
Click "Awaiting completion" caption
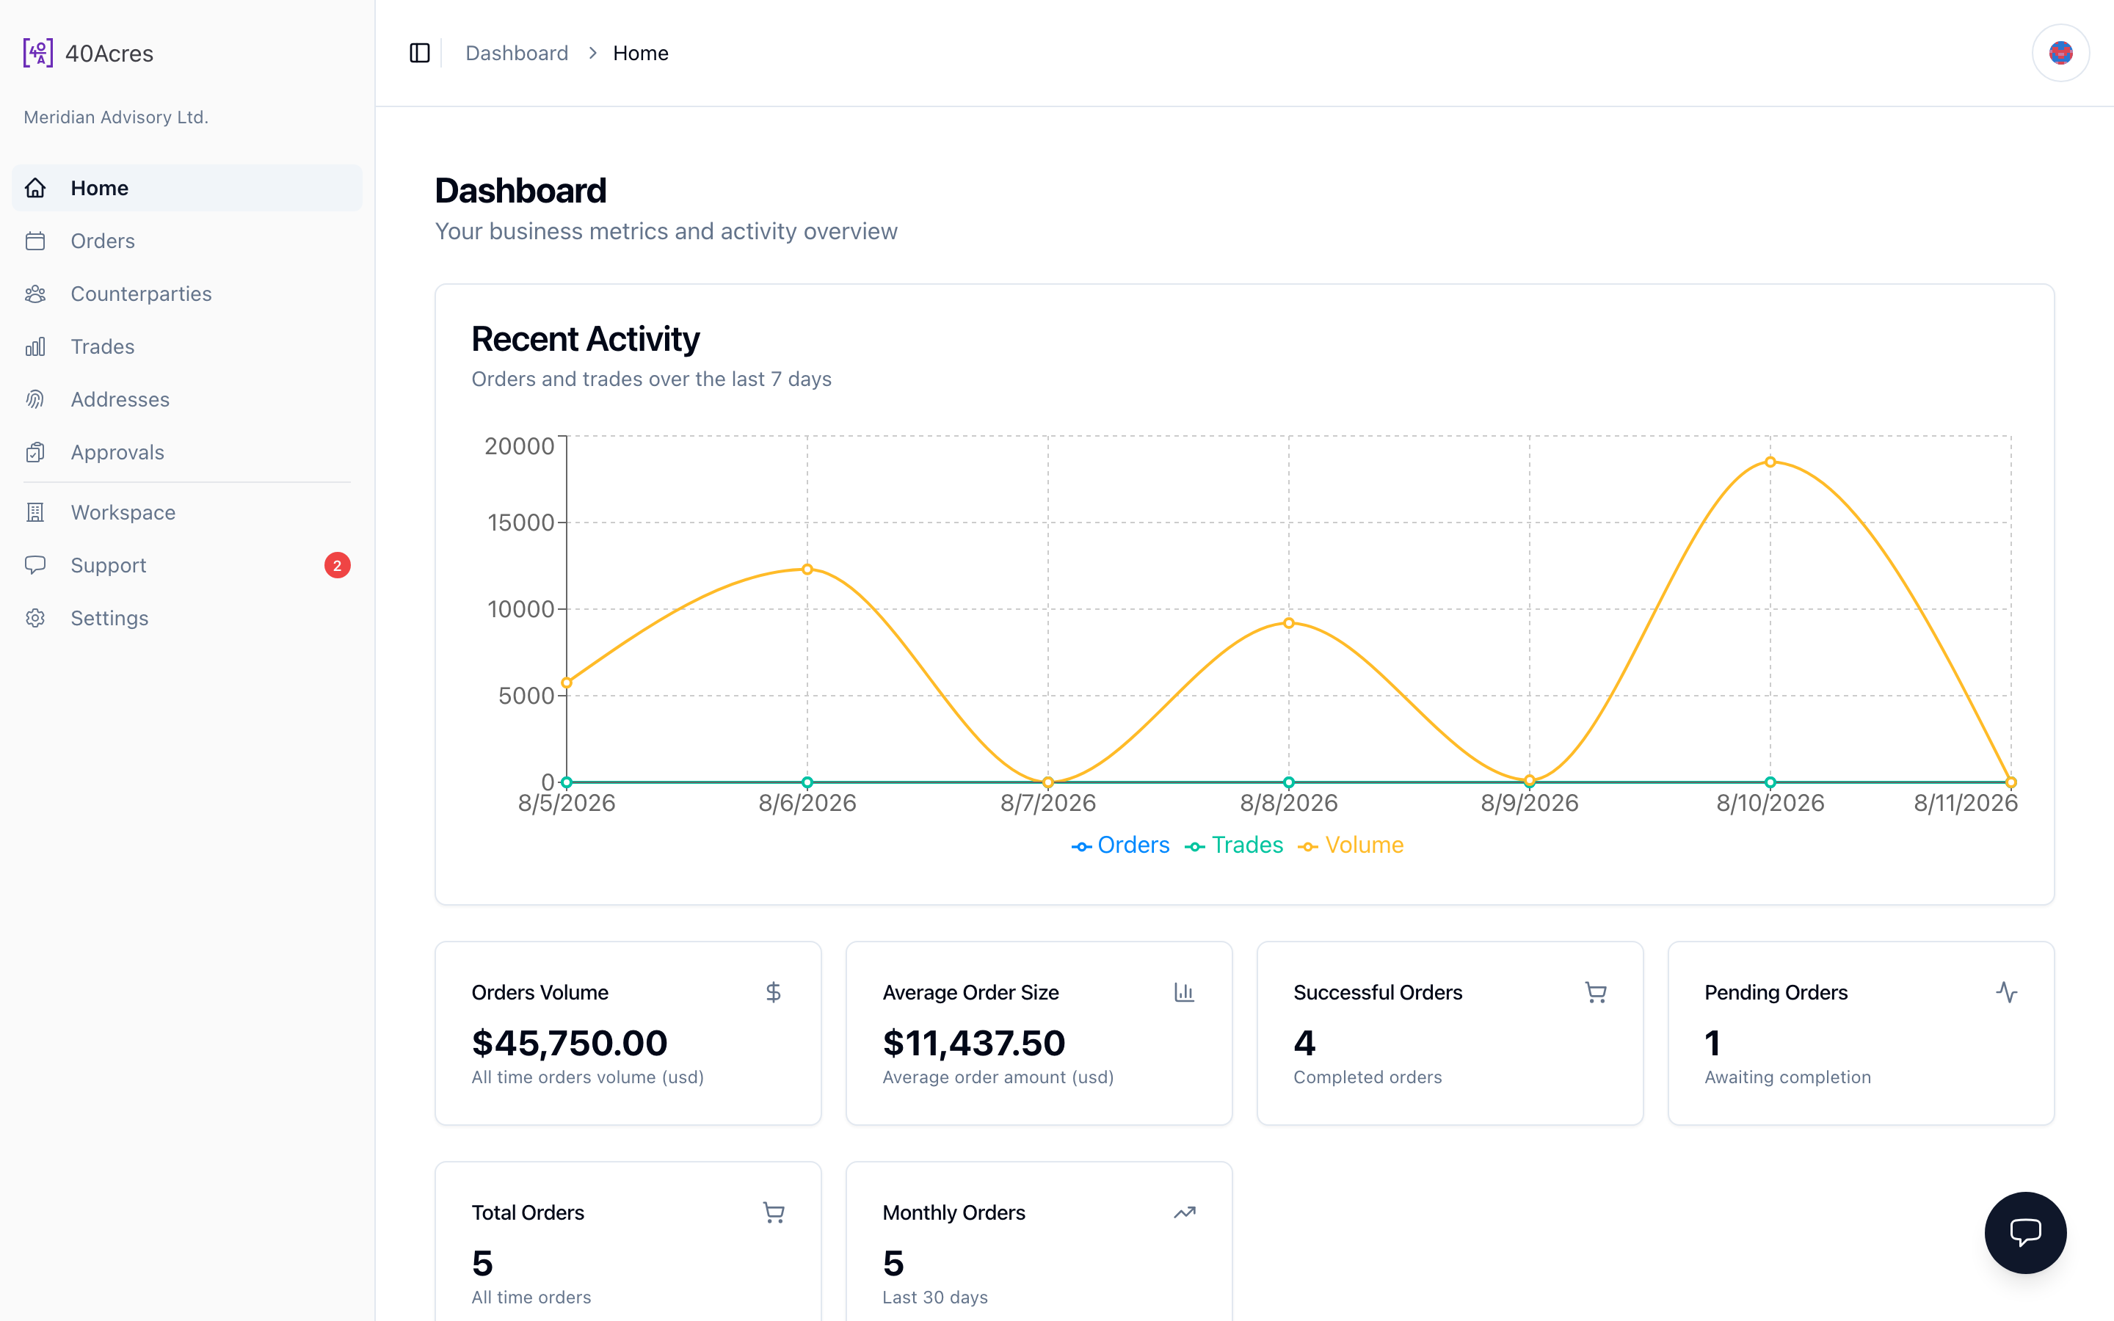coord(1787,1077)
